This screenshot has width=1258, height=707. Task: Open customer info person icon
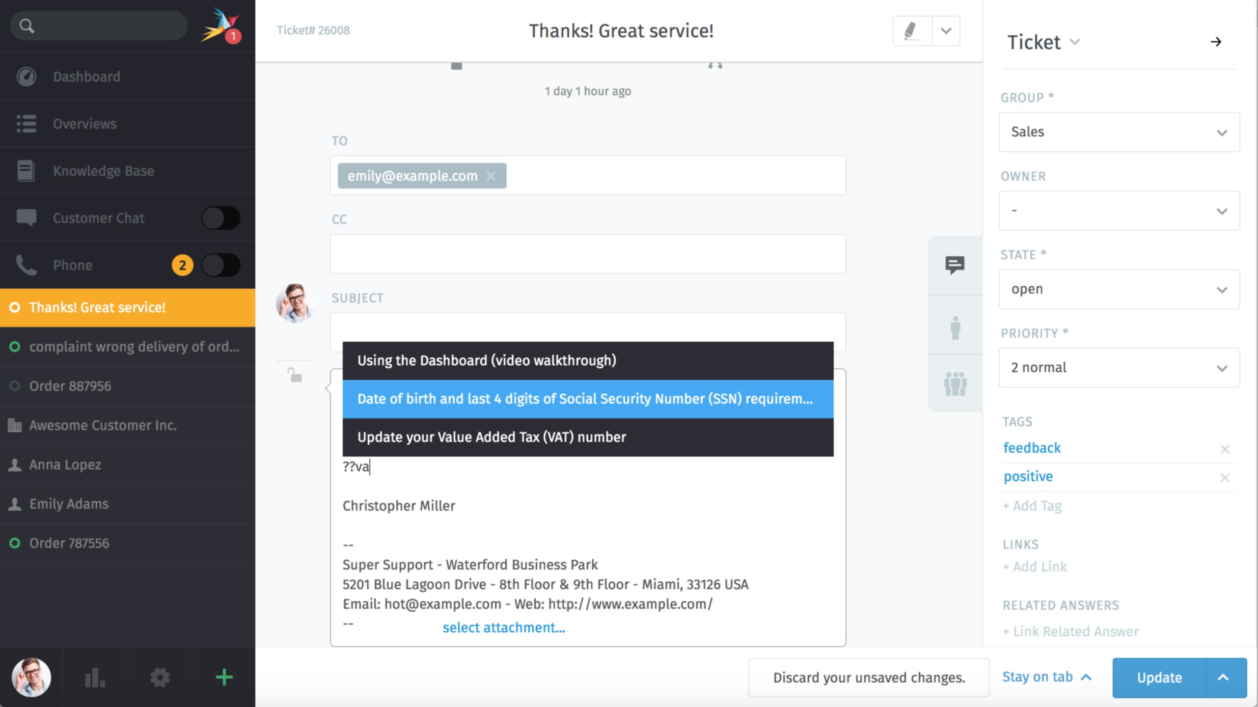955,327
